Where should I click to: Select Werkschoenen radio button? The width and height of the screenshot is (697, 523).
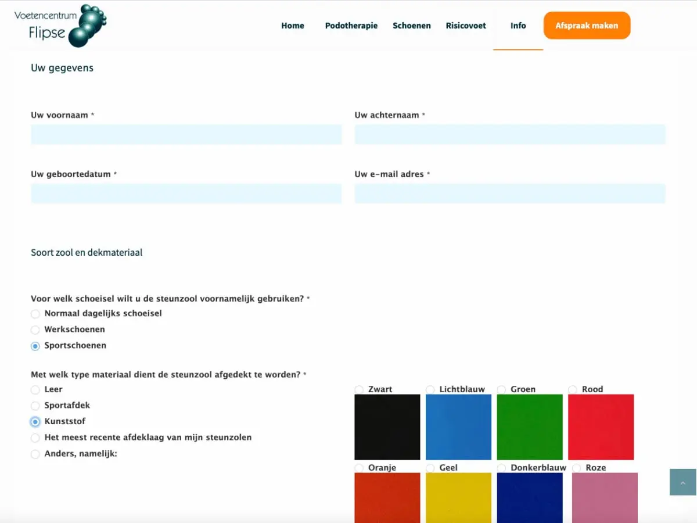(35, 329)
